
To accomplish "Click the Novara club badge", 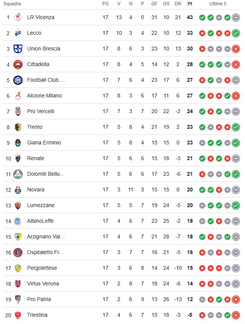I will (x=18, y=190).
